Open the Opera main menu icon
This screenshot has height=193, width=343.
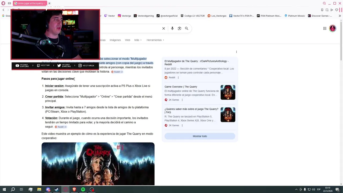point(3,3)
